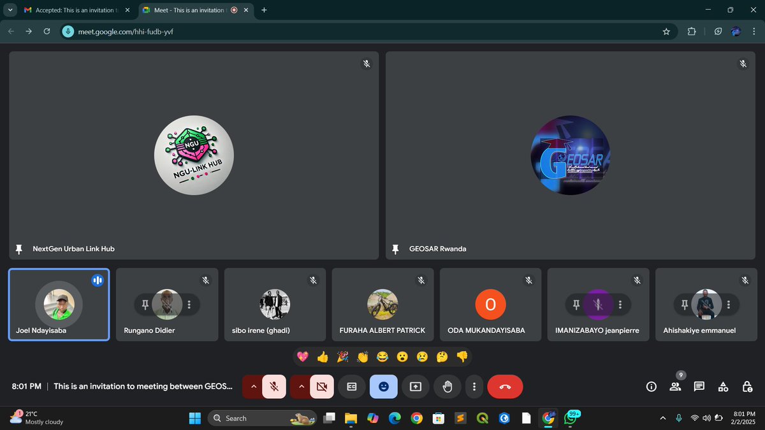
Task: Click the NGU-LINK HUB avatar
Action: [194, 155]
